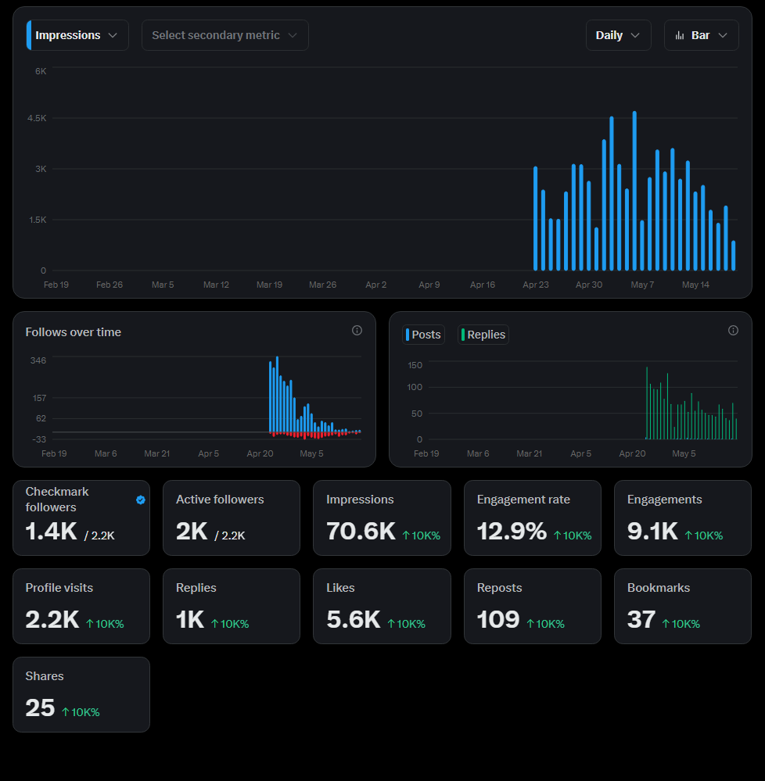Click the Follows over time title
The height and width of the screenshot is (781, 765).
(x=74, y=332)
